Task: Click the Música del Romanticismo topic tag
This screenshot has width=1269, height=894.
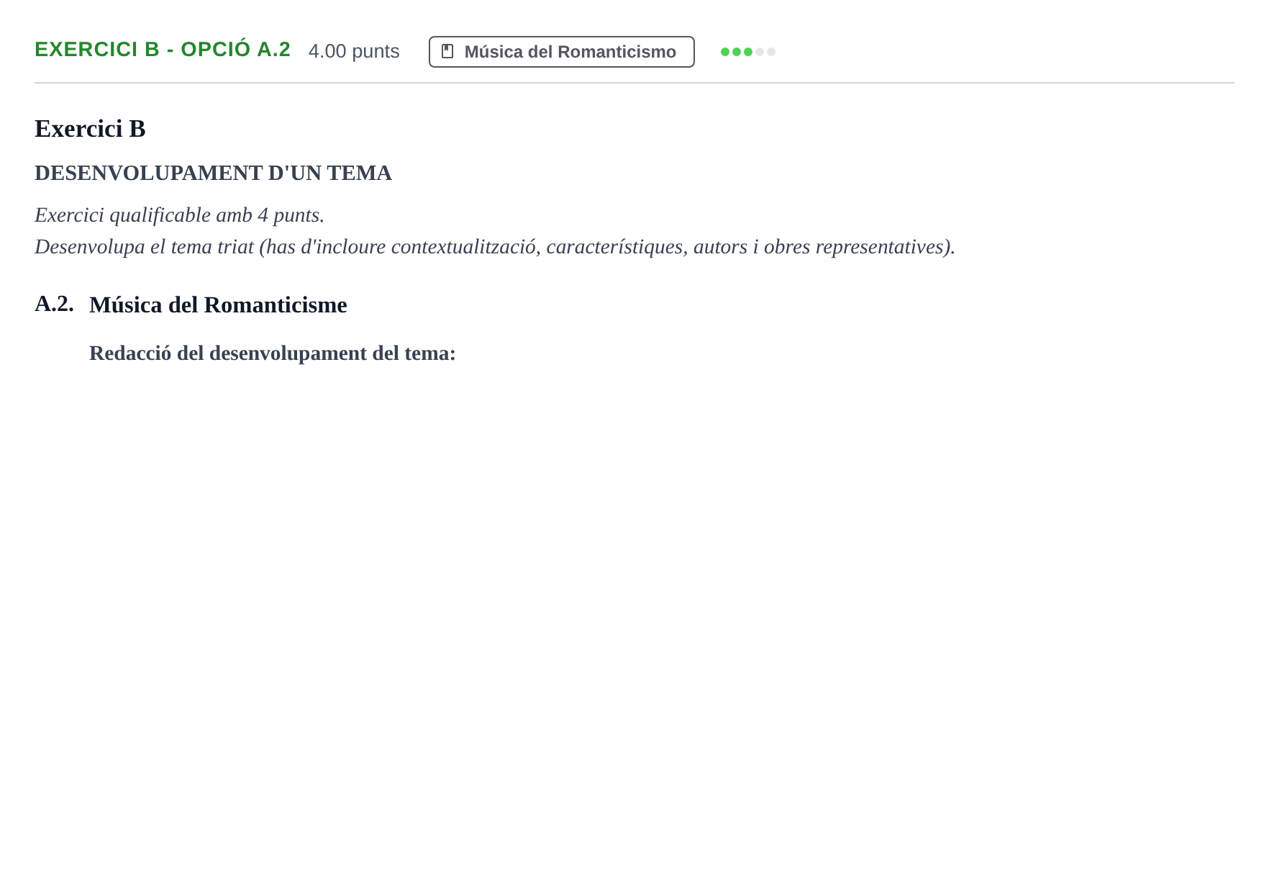Action: tap(561, 52)
